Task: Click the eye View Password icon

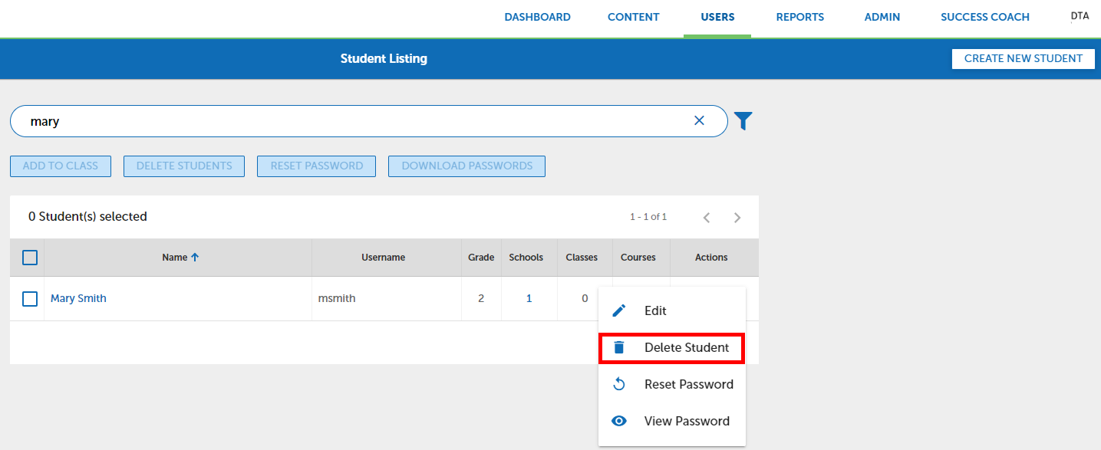Action: (x=619, y=421)
